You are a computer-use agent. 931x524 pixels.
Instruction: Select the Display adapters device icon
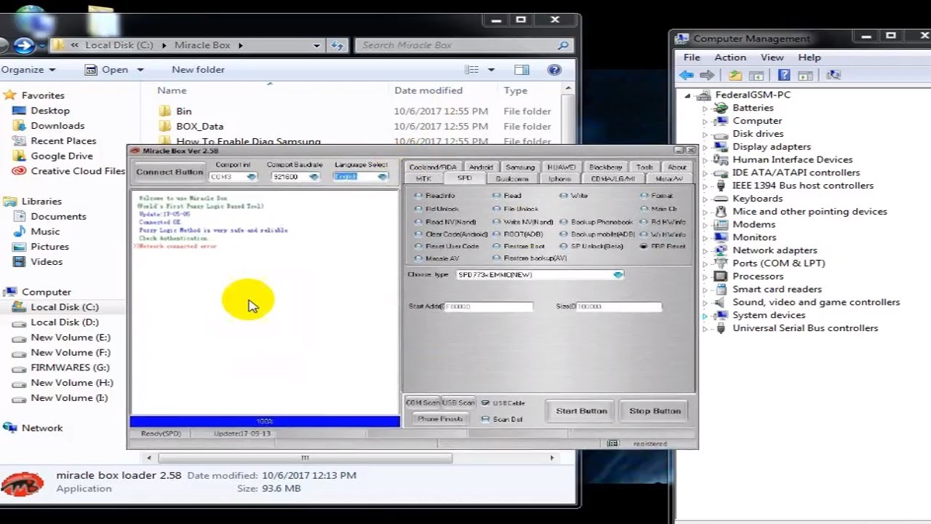721,147
